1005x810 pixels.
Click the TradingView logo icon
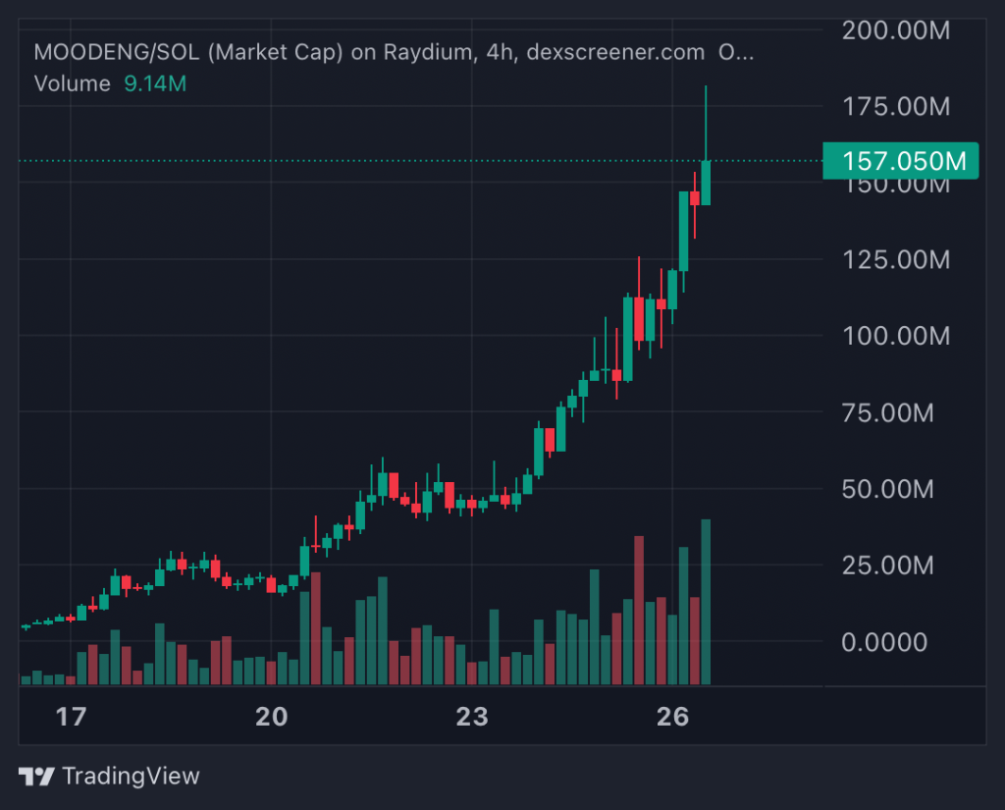pyautogui.click(x=36, y=776)
